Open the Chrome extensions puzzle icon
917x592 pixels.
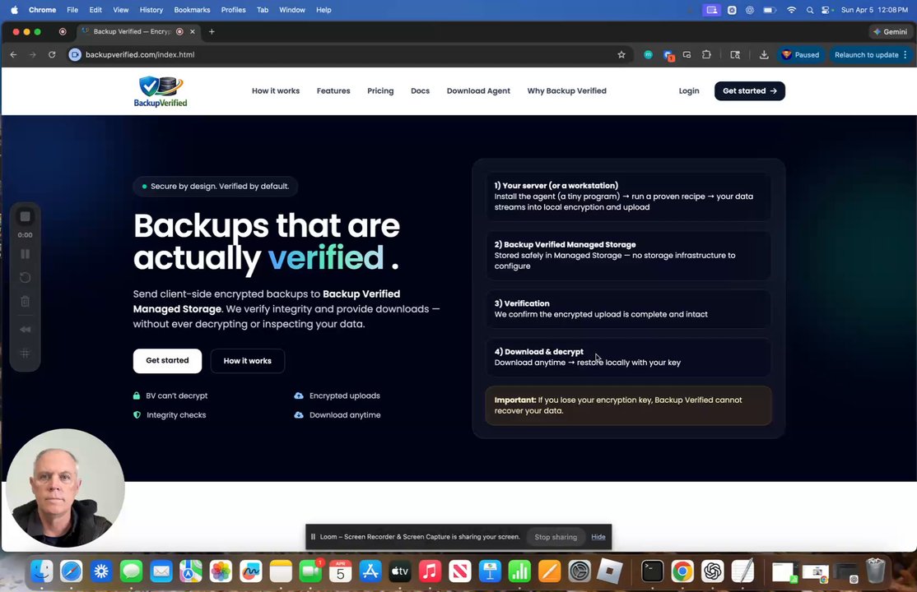(x=706, y=55)
